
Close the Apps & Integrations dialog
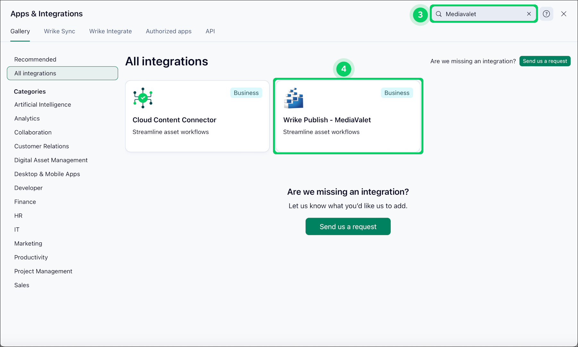coord(564,14)
